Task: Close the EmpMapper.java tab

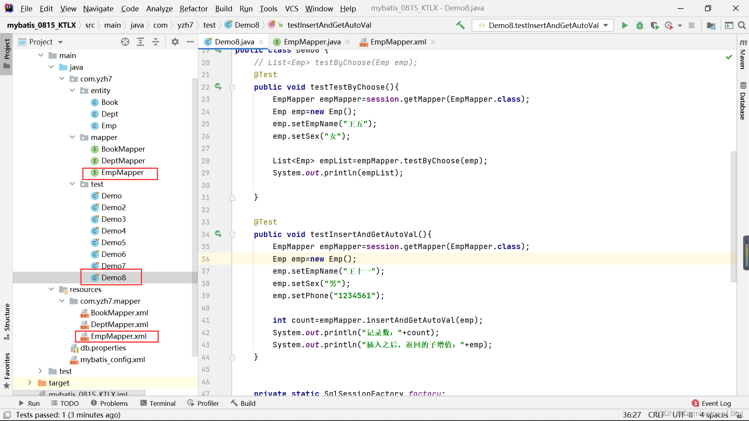Action: pos(348,42)
